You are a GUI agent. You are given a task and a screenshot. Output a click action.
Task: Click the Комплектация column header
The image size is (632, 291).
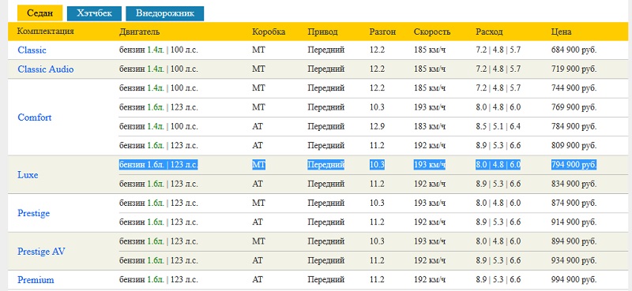pos(46,31)
